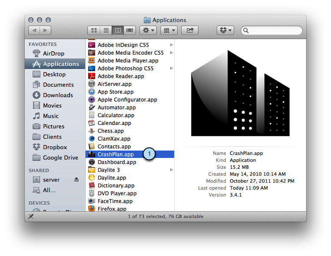
Task: Select Firefox.app
Action: [130, 209]
